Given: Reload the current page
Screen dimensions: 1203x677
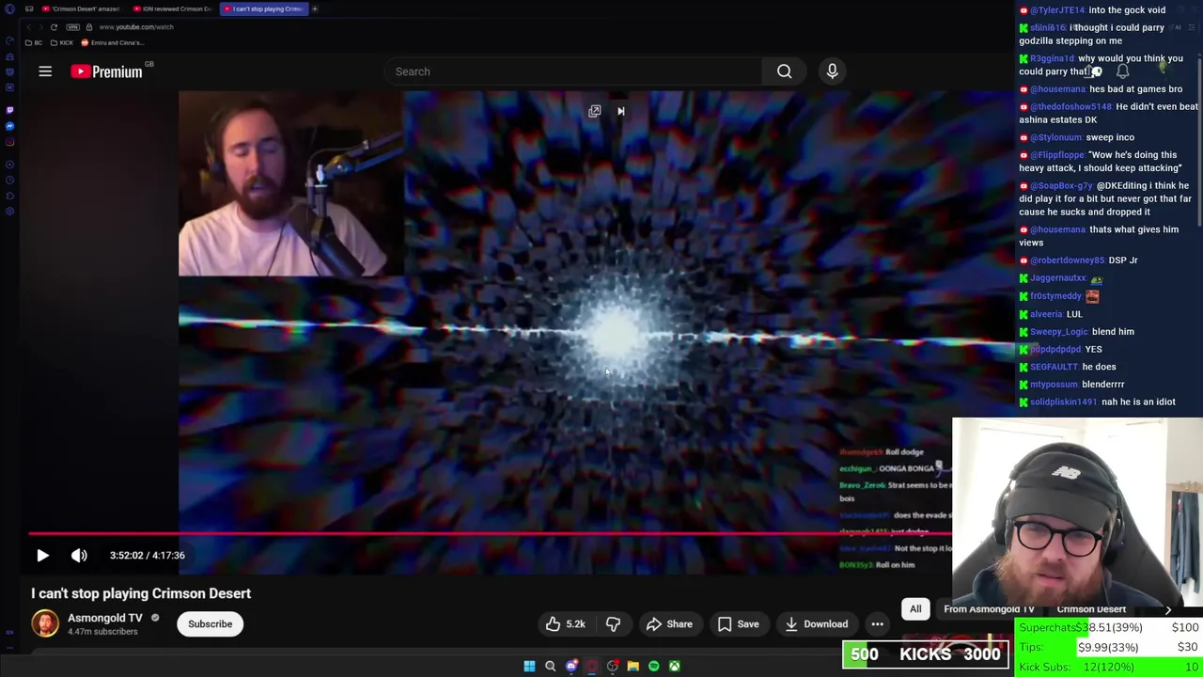Looking at the screenshot, I should pos(54,27).
